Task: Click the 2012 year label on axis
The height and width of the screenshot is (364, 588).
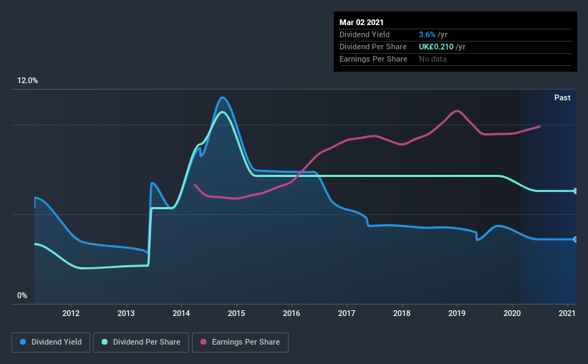Action: coord(70,313)
